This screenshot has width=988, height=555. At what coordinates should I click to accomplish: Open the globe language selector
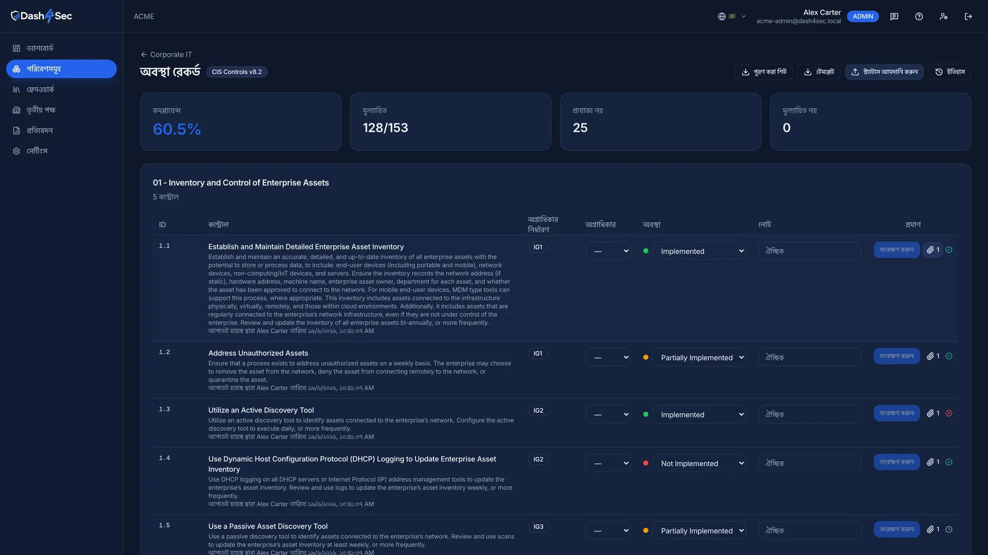732,17
